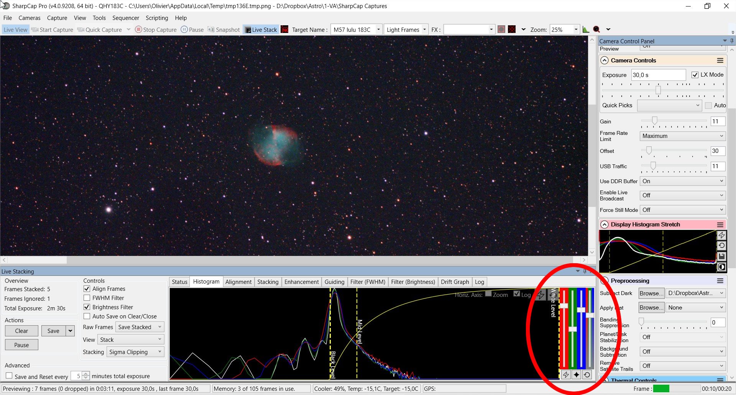Viewport: 736px width, 395px height.
Task: Save the display stretch with floppy icon
Action: [721, 256]
